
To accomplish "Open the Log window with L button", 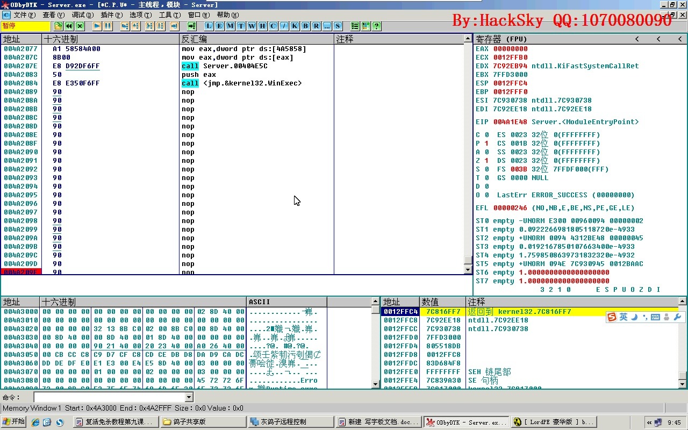I will tap(209, 26).
